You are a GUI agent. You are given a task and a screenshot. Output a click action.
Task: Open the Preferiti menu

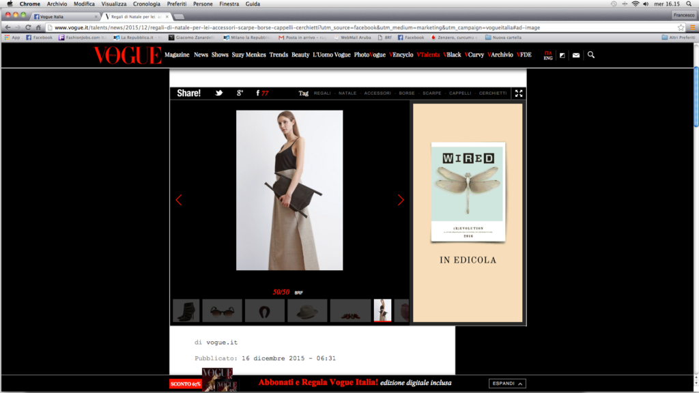pos(177,3)
